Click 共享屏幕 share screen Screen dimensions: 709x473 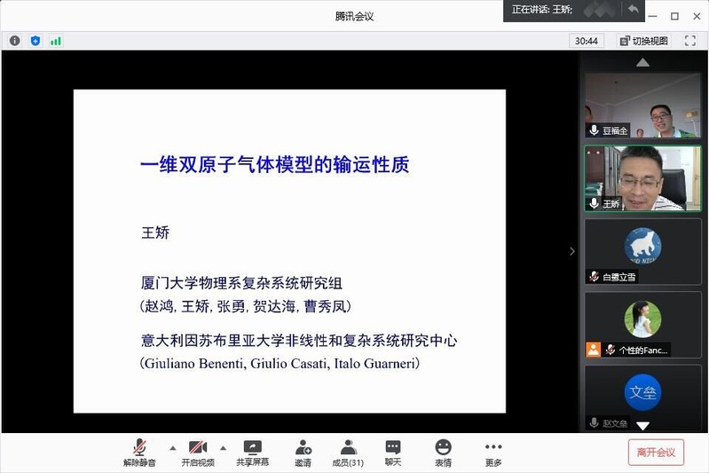(253, 453)
